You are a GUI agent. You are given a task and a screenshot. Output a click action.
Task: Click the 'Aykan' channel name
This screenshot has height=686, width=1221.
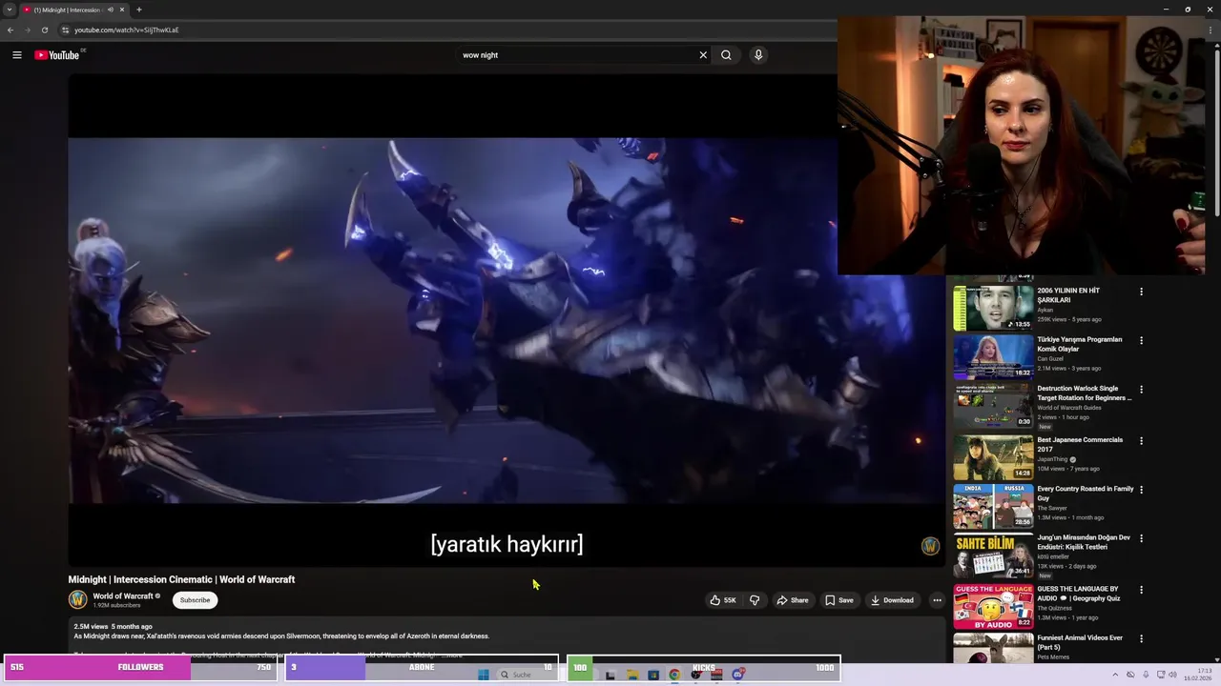click(x=1045, y=310)
